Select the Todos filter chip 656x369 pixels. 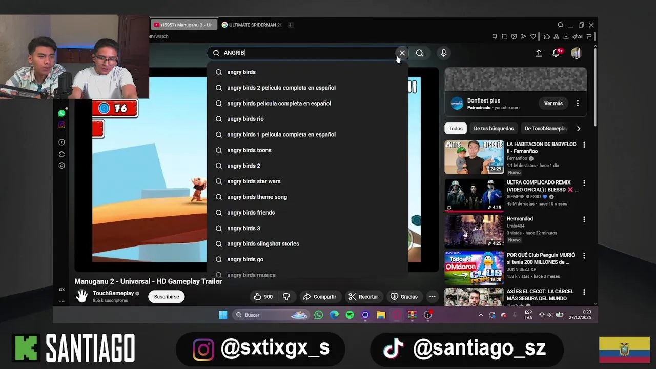[x=456, y=128]
